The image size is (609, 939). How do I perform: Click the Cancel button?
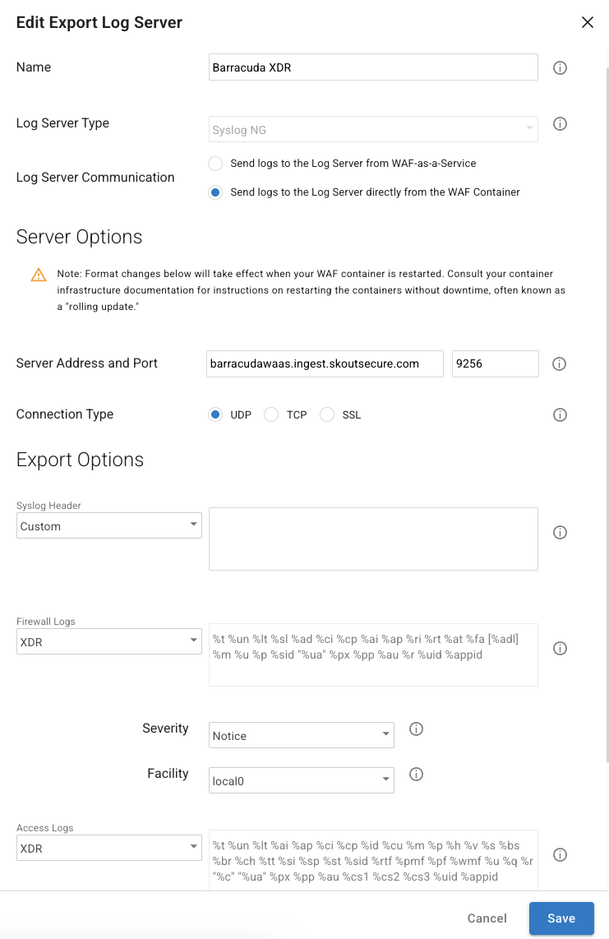[487, 918]
